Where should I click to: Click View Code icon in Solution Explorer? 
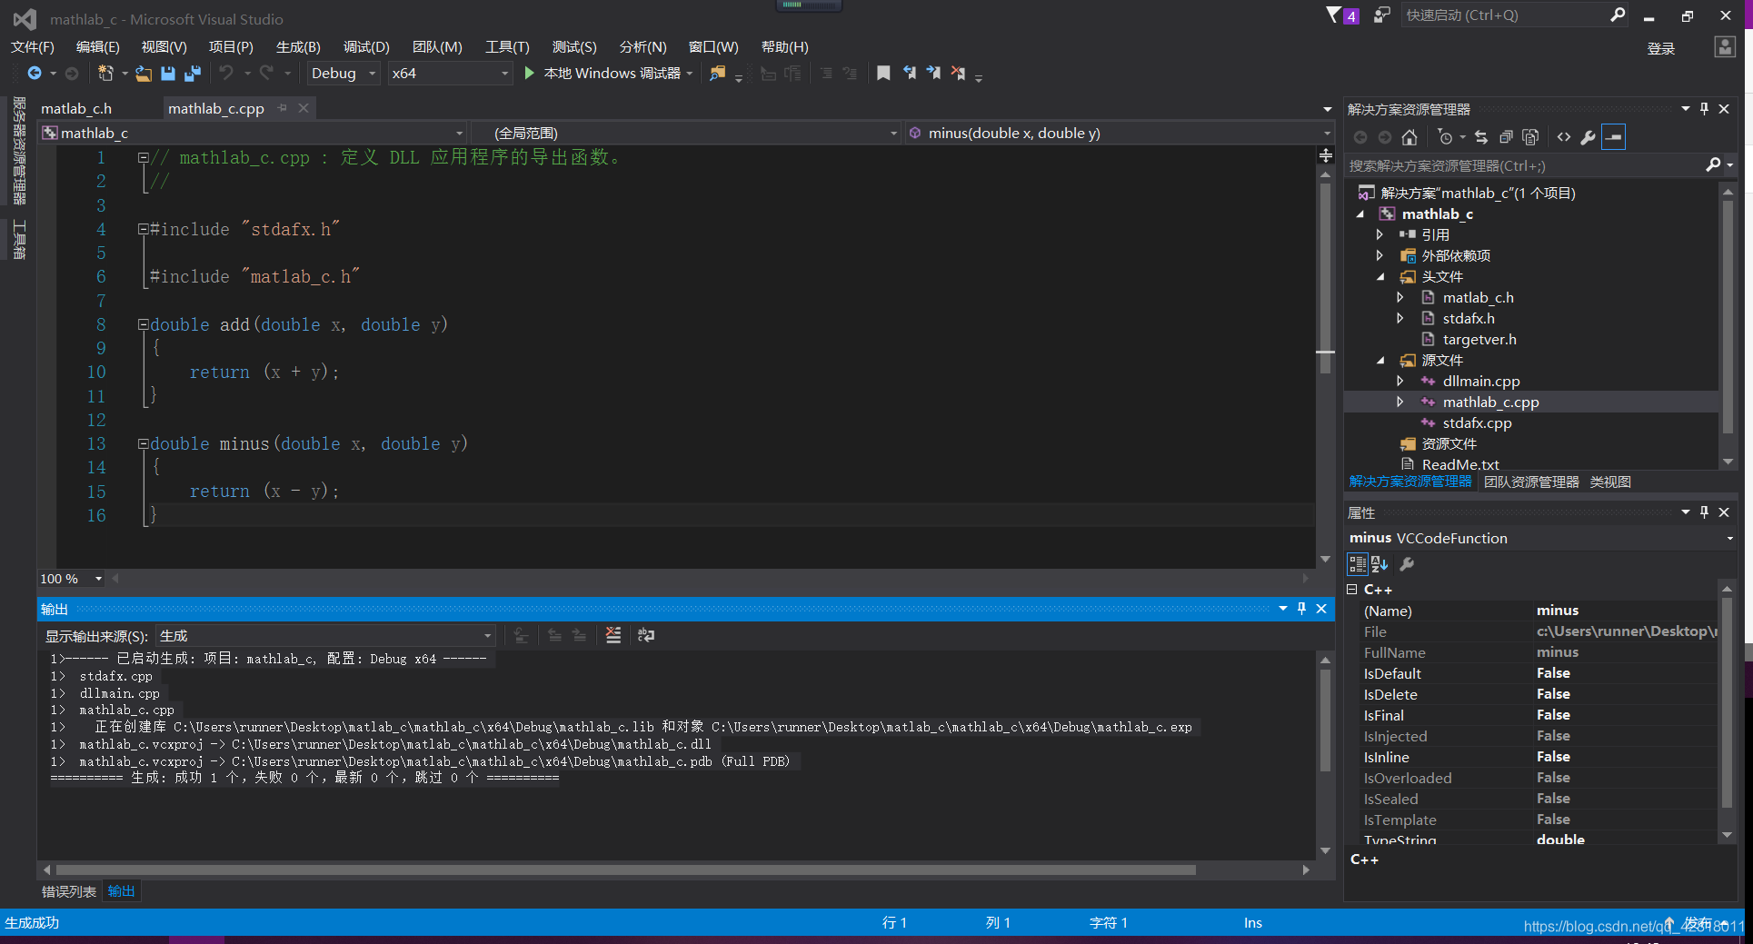pos(1564,137)
